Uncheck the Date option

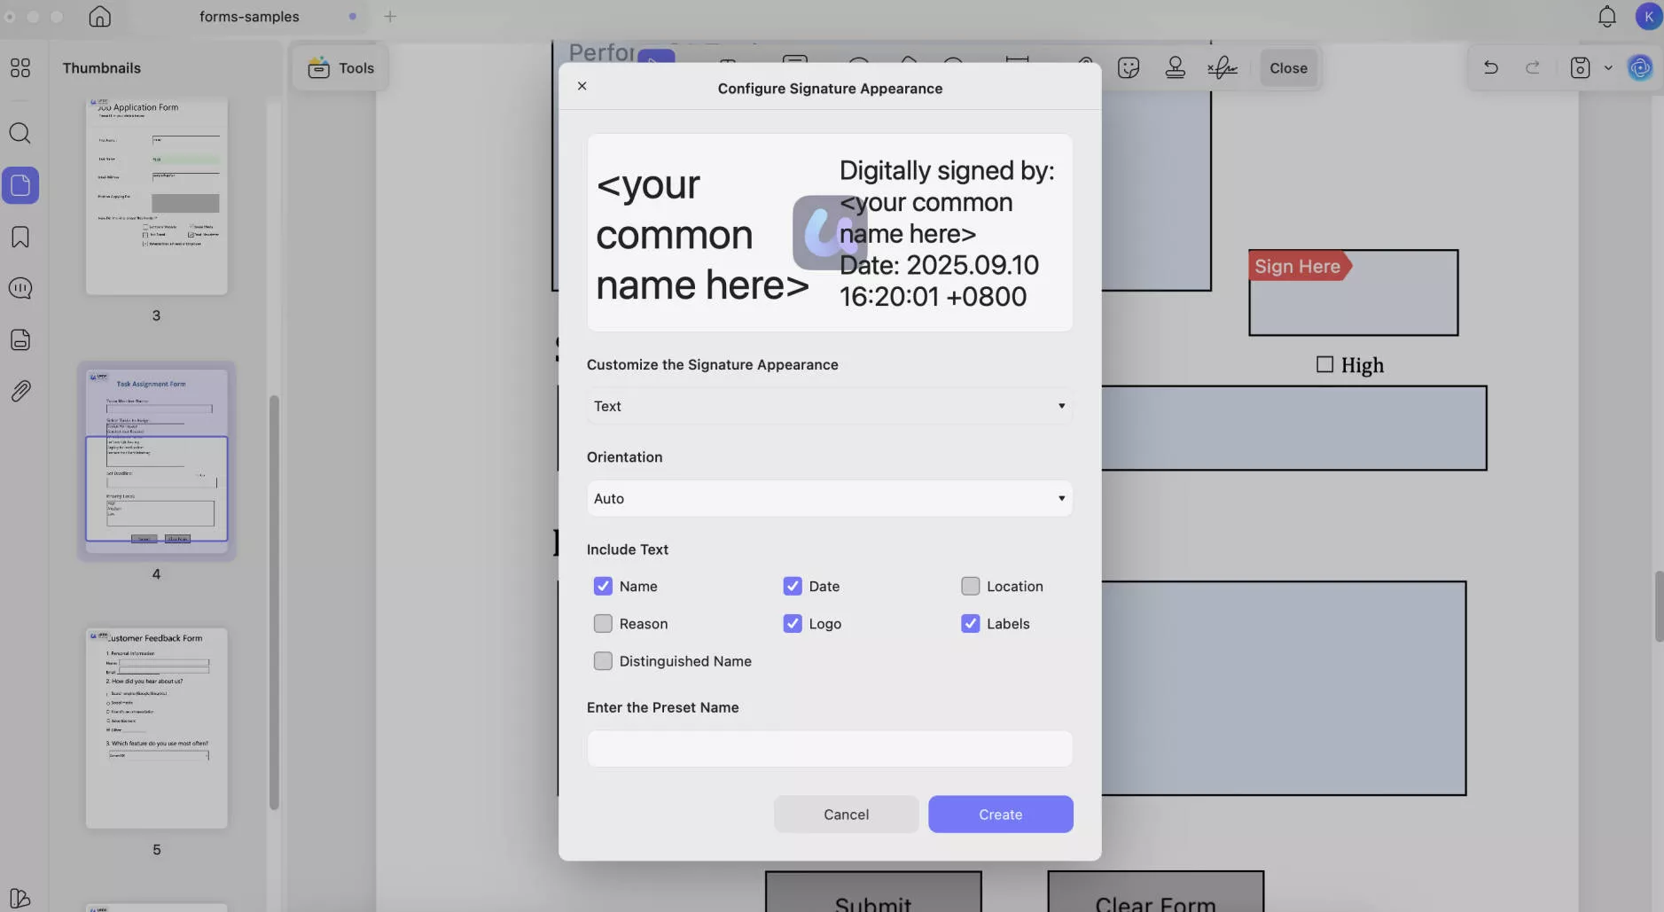792,586
